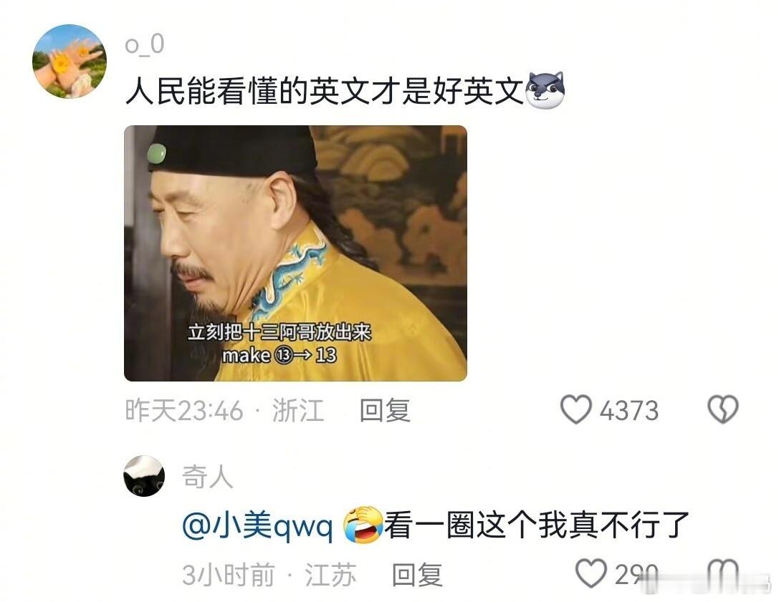This screenshot has height=602, width=779.
Task: Open 奇人's black cat avatar
Action: click(144, 476)
